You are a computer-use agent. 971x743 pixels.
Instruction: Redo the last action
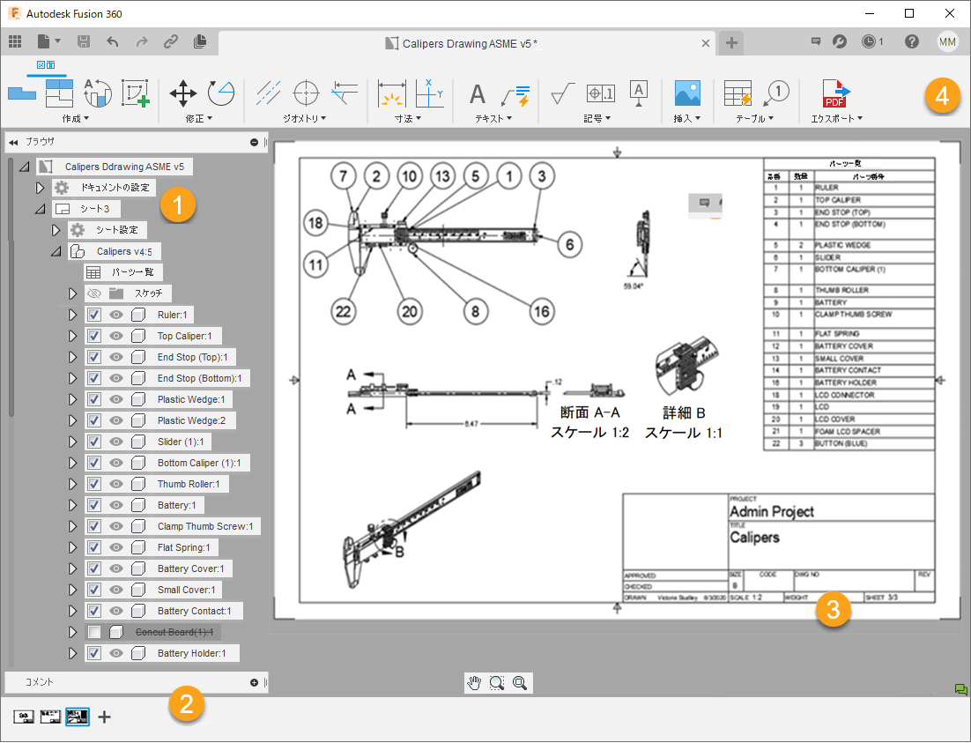(x=142, y=41)
